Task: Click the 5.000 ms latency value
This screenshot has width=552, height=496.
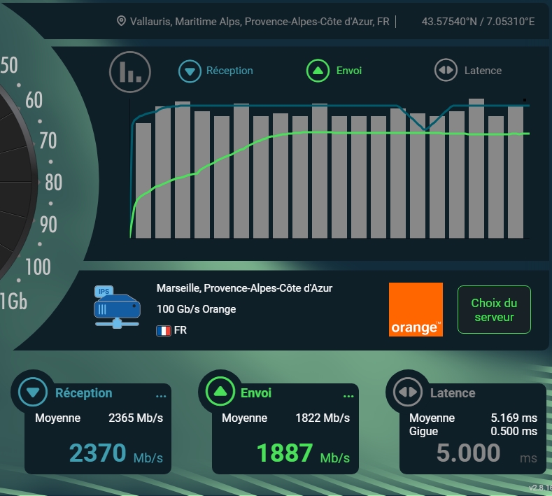Action: point(469,453)
